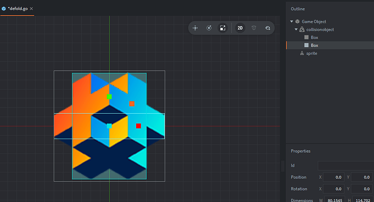Activate the Scale tool in the scene toolbar
Screen dimensions: 374x202
pyautogui.click(x=223, y=28)
